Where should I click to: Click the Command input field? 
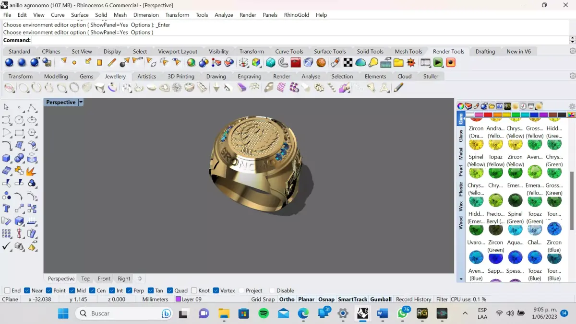pos(300,40)
